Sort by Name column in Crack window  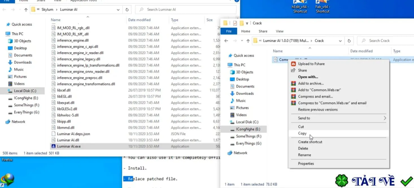(278, 51)
